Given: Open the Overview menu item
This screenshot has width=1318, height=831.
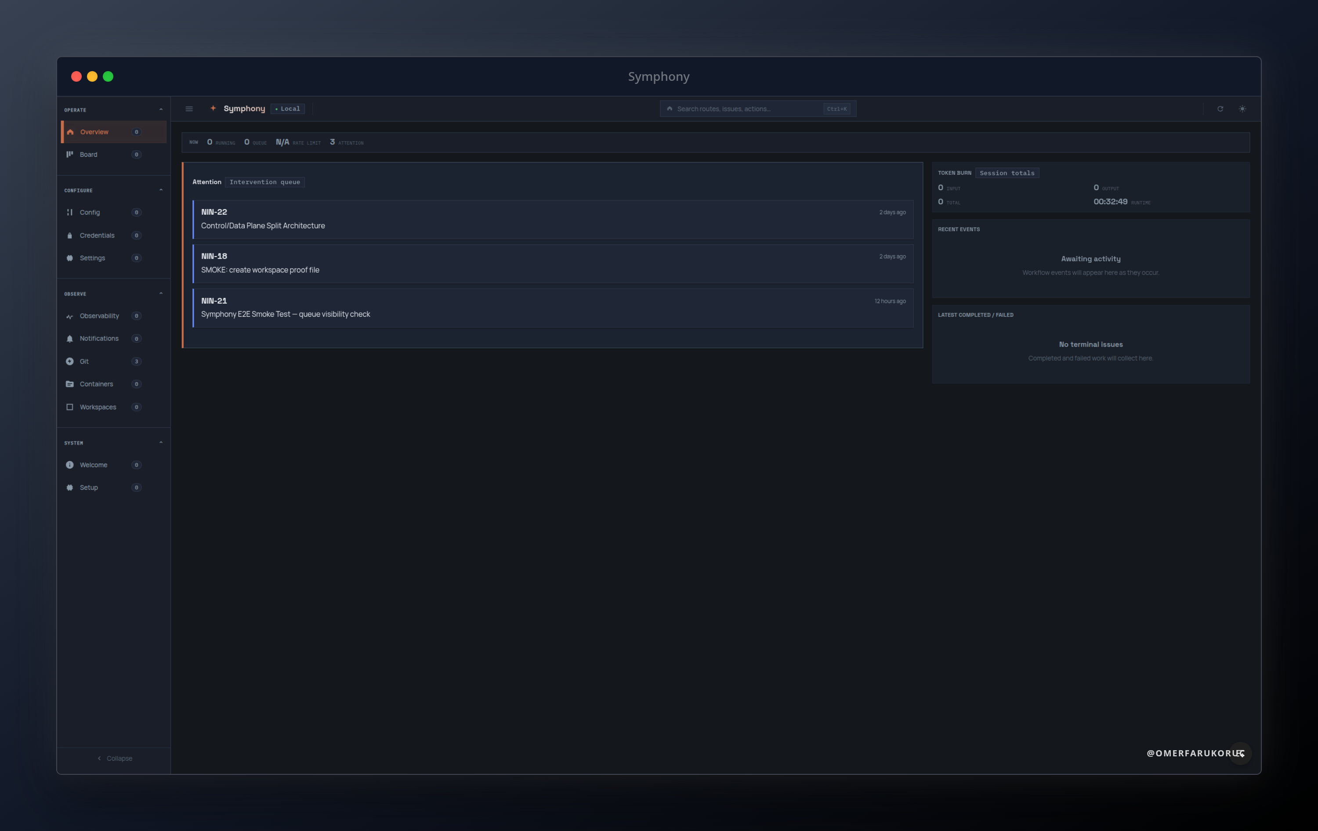Looking at the screenshot, I should [x=114, y=132].
